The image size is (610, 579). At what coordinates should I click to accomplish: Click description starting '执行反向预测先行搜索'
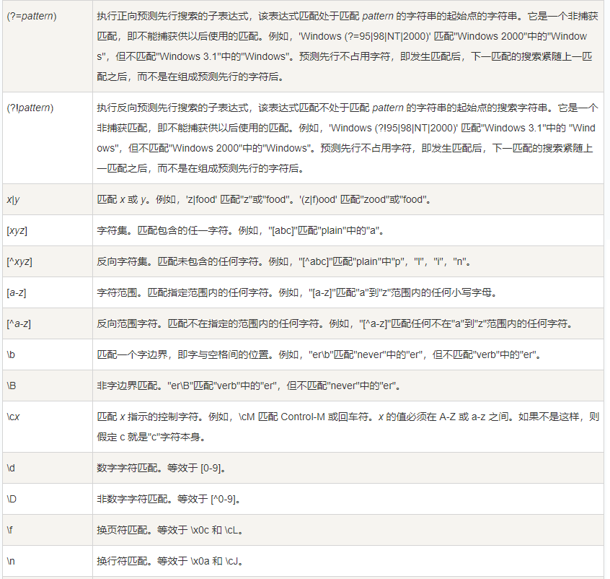(348, 138)
